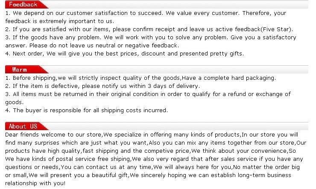The height and width of the screenshot is (189, 316).
Task: Click the gray bar beside Warm header
Action: click(178, 70)
